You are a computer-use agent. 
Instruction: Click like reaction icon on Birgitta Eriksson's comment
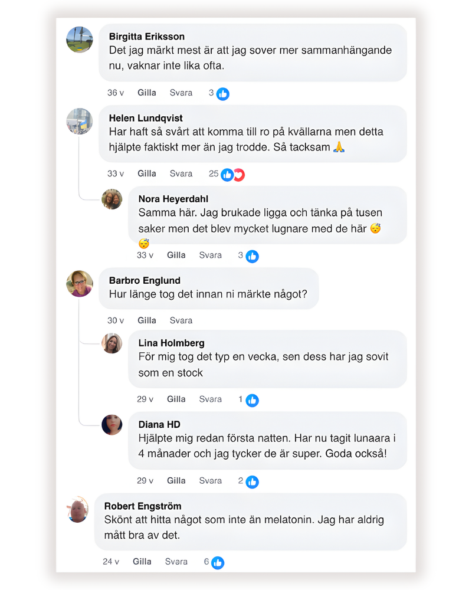point(222,93)
